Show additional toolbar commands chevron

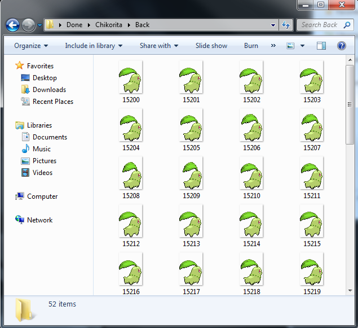click(x=273, y=46)
